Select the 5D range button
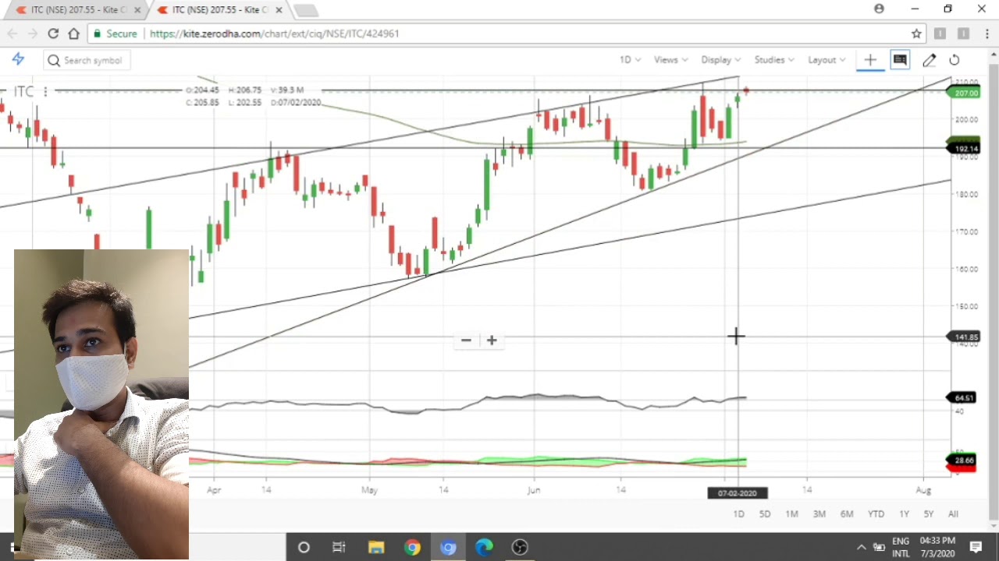This screenshot has height=561, width=999. point(765,514)
